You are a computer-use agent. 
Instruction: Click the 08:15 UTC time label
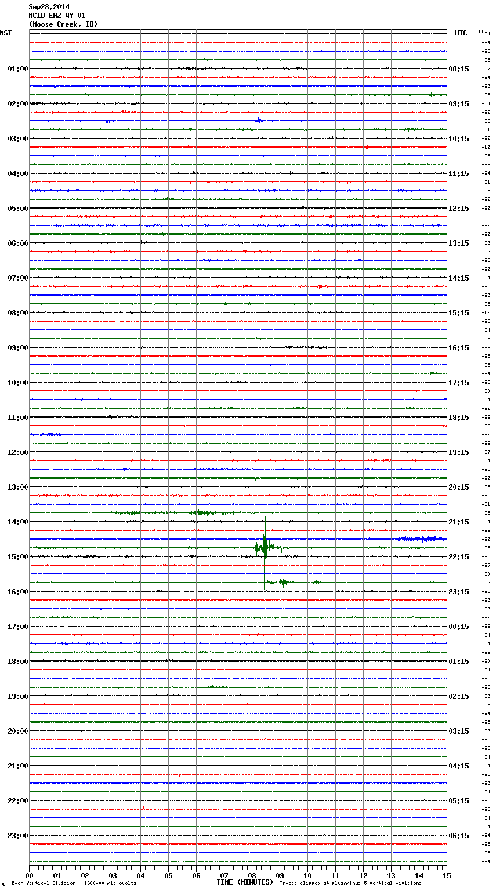click(459, 69)
